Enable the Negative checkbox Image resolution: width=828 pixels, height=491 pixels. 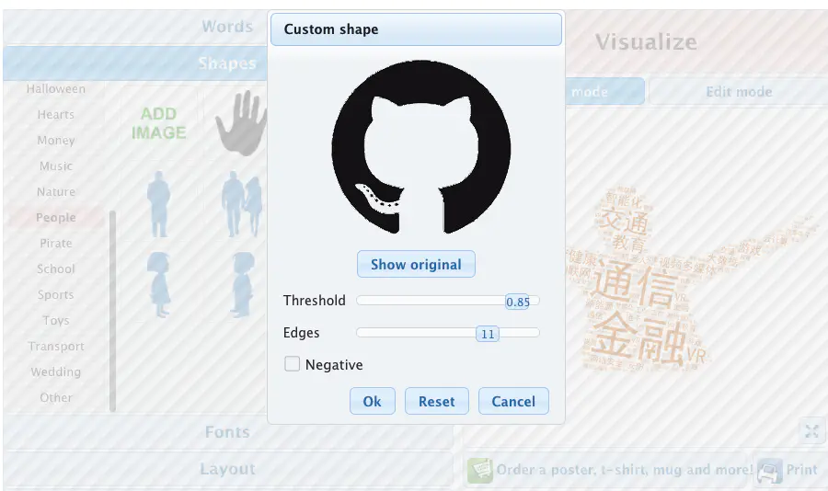tap(292, 364)
